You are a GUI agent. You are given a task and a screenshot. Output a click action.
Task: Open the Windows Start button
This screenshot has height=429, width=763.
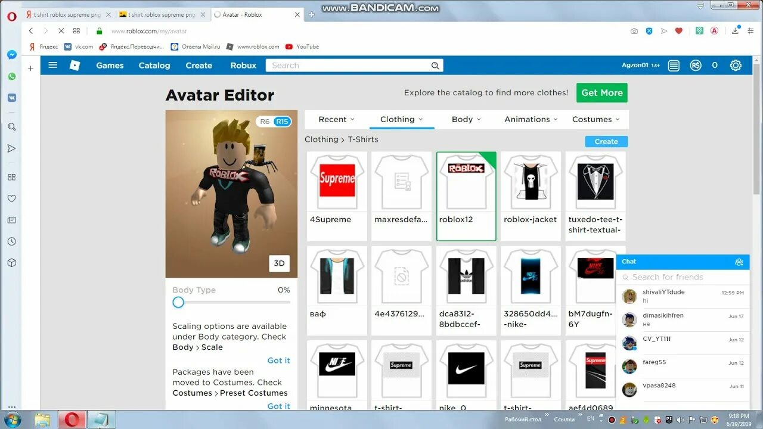pos(12,419)
